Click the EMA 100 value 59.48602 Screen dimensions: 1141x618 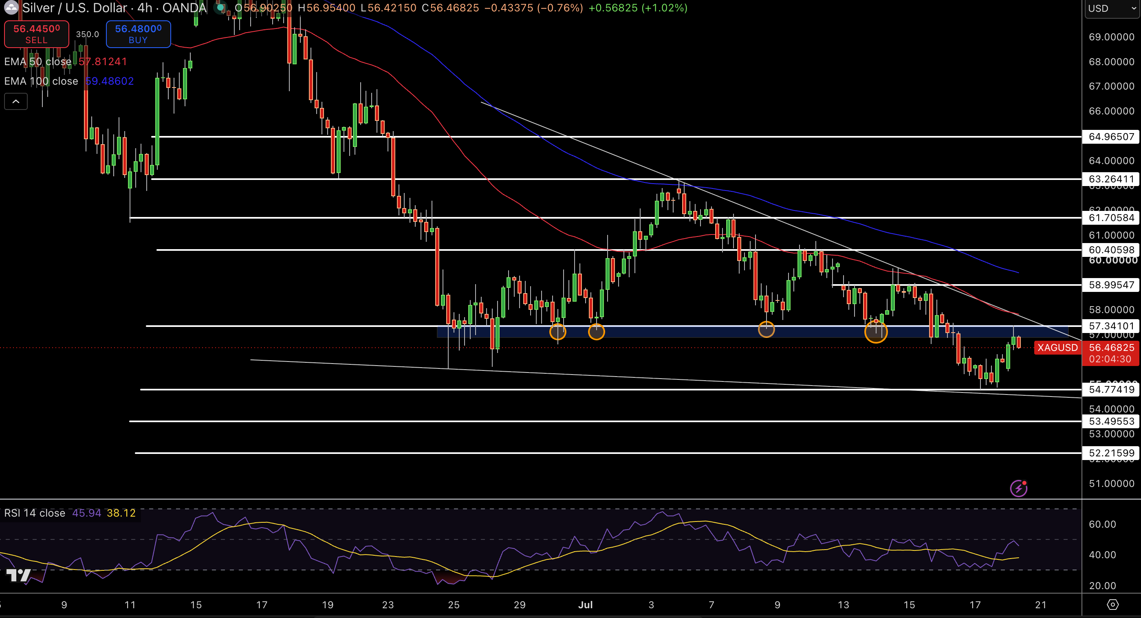pyautogui.click(x=109, y=81)
